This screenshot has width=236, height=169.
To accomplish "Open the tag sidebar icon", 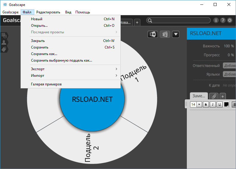I will (x=4, y=49).
